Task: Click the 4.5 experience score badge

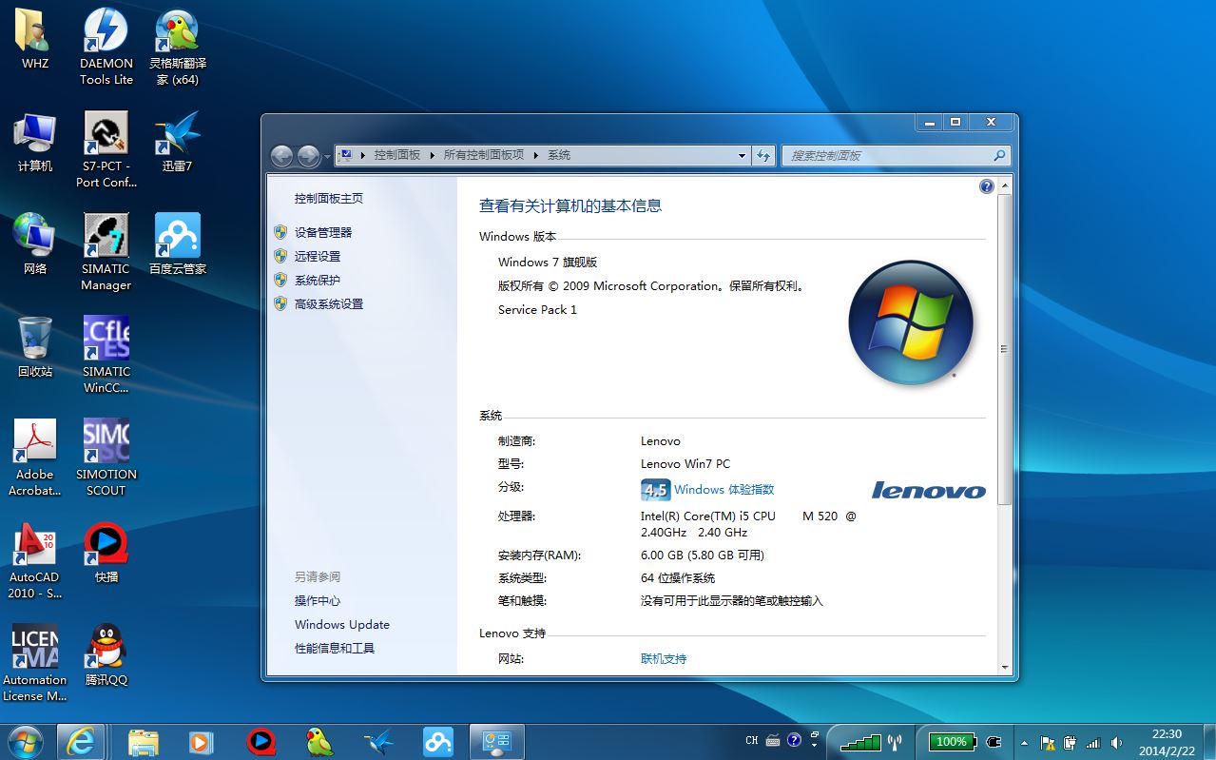Action: pyautogui.click(x=655, y=490)
